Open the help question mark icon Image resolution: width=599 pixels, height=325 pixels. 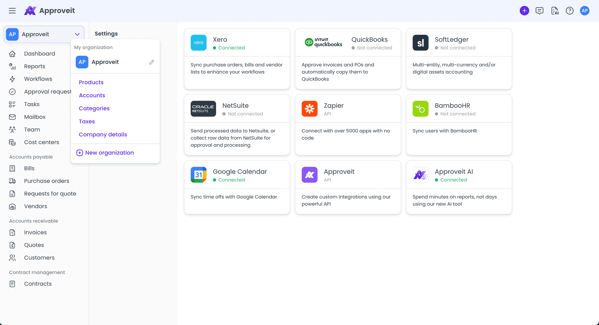569,11
